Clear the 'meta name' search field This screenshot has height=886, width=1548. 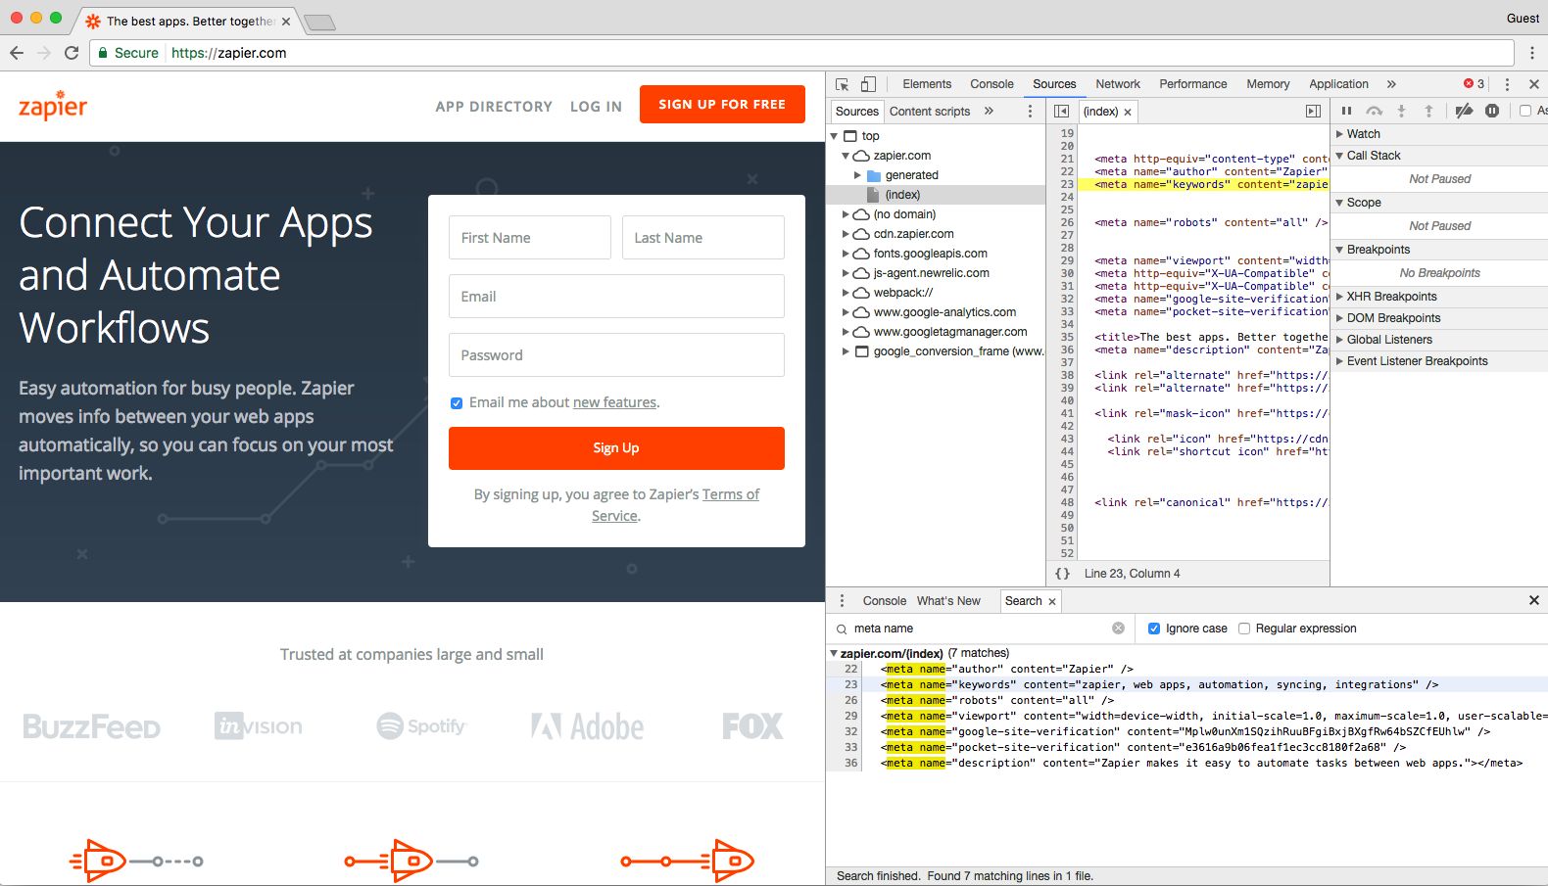point(1118,629)
